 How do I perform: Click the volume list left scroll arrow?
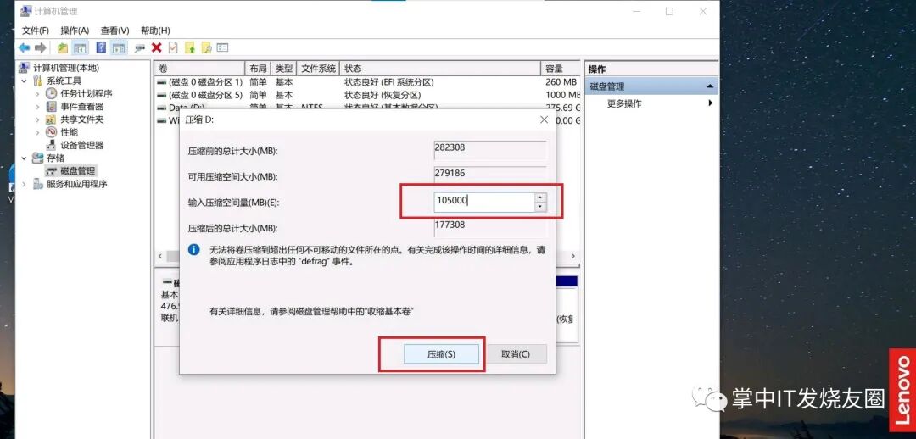pyautogui.click(x=160, y=256)
